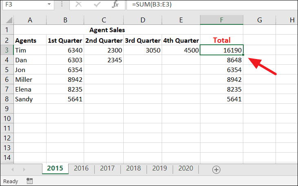Click the 1st Quarter header cell
The width and height of the screenshot is (298, 186).
coord(65,40)
